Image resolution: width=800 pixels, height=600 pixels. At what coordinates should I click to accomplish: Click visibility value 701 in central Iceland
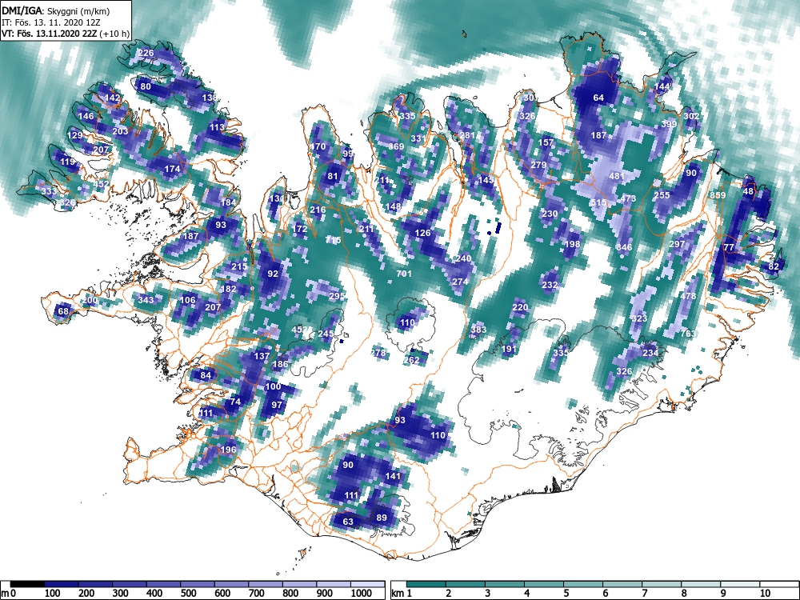point(403,274)
